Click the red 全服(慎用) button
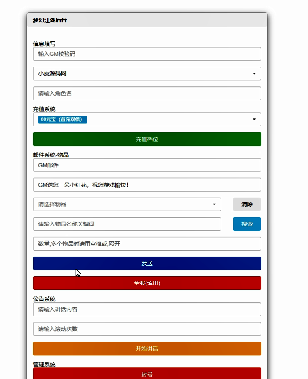 pyautogui.click(x=147, y=283)
